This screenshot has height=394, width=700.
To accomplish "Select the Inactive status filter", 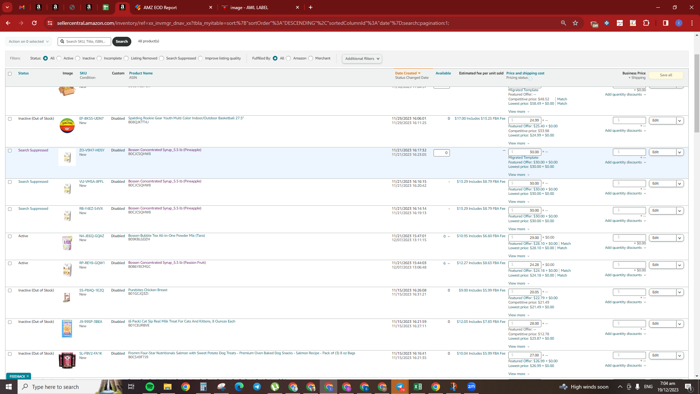I will 78,58.
